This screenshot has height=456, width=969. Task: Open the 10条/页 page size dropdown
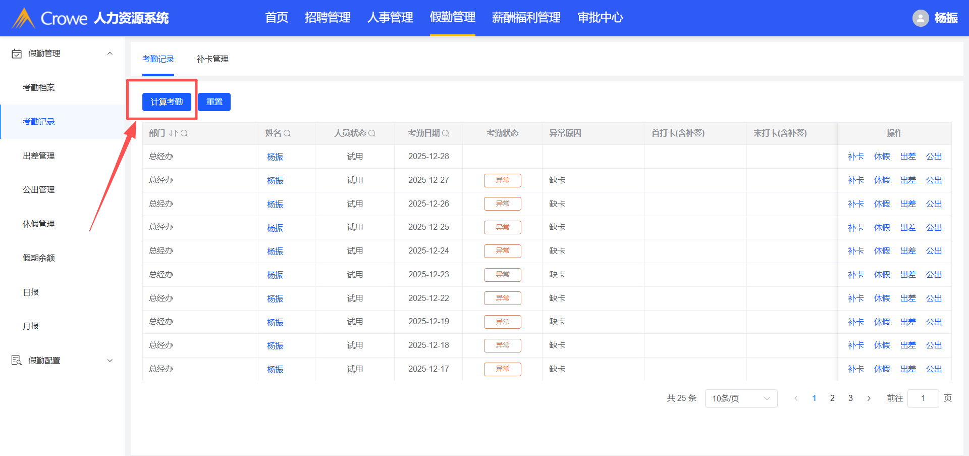740,398
